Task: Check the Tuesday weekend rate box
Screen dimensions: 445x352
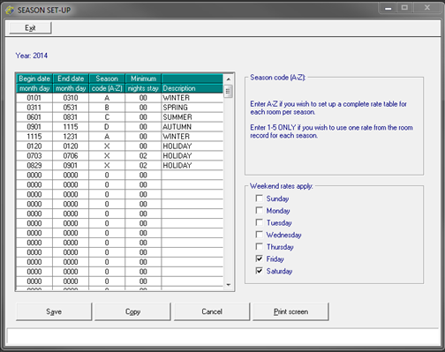Action: 260,222
